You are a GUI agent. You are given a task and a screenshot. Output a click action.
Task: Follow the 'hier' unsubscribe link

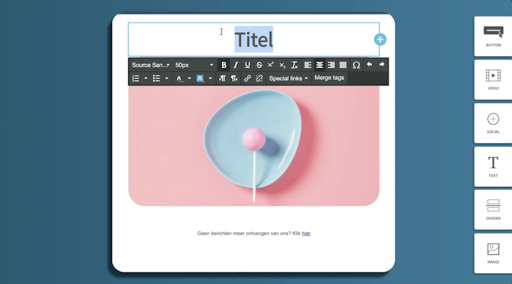(306, 233)
